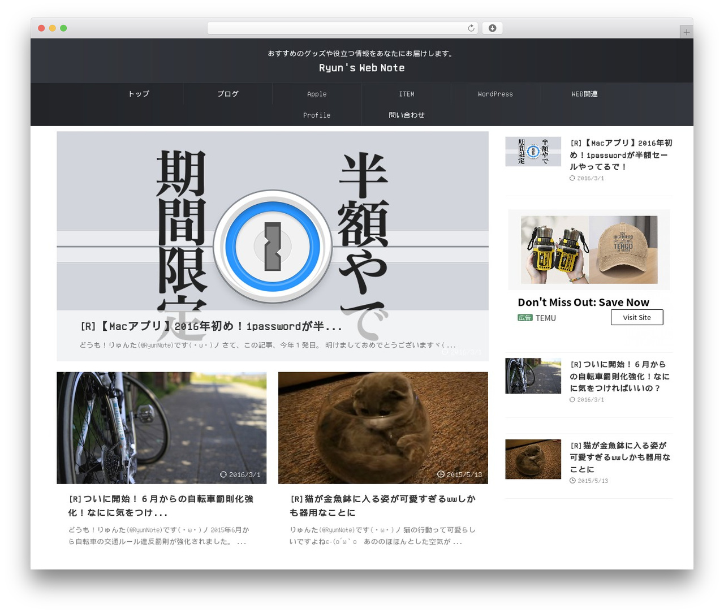Click the 広告 ad label badge
Screen dimensions: 724x613
point(525,318)
